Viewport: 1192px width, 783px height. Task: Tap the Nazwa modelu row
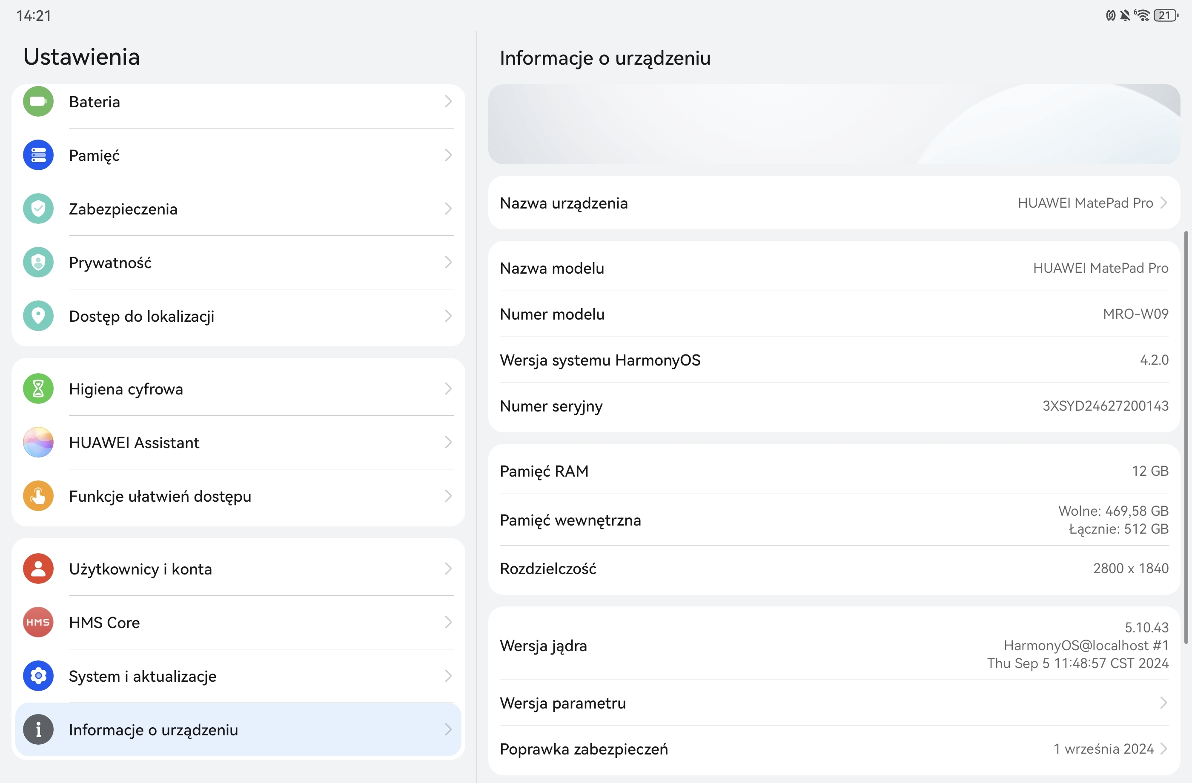[834, 268]
